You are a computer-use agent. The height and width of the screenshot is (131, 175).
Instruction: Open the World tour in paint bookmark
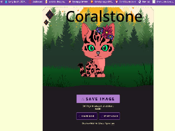(x=125, y=2)
